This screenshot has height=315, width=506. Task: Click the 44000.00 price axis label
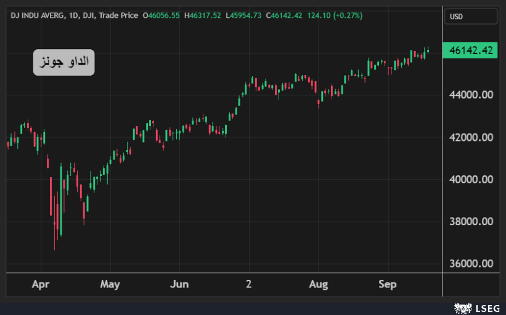click(x=471, y=95)
